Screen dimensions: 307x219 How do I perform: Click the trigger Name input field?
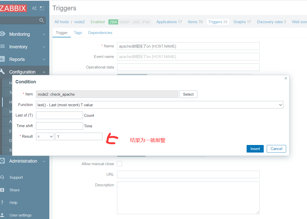tap(188, 46)
